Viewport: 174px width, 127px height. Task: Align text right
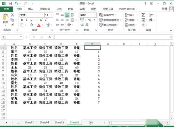(x=67, y=20)
